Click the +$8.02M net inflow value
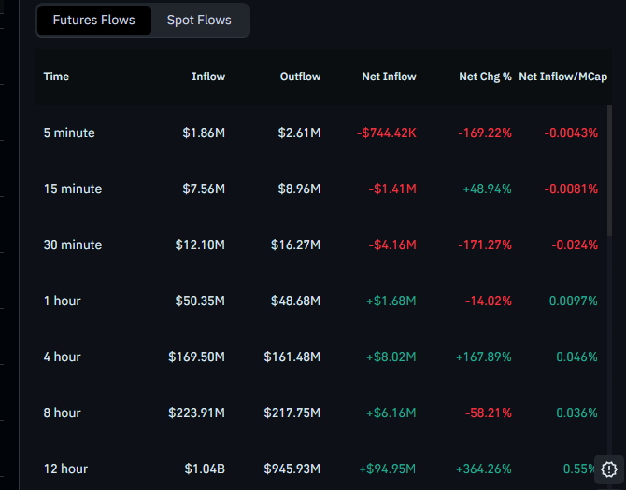The width and height of the screenshot is (626, 490). pos(391,357)
